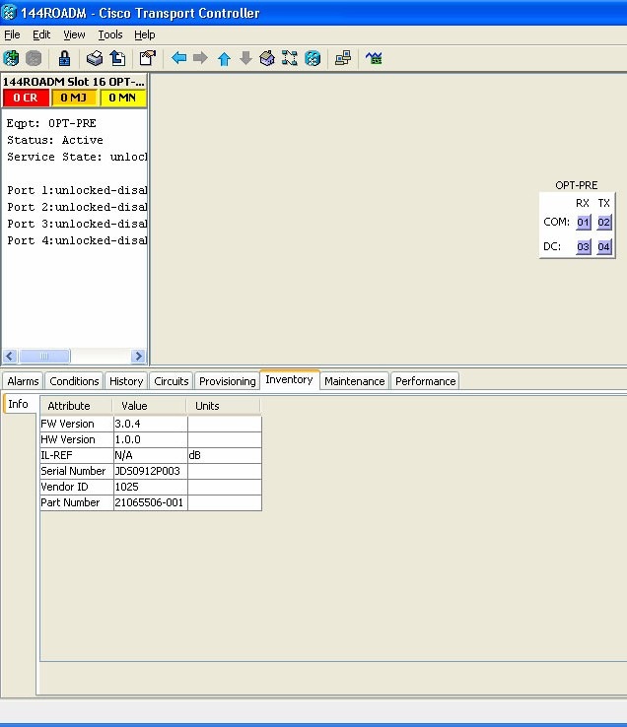
Task: Click Vendor ID value 1025
Action: pos(151,487)
